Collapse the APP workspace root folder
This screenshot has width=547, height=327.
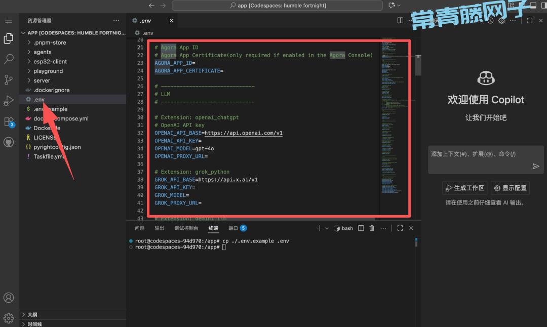tap(73, 33)
